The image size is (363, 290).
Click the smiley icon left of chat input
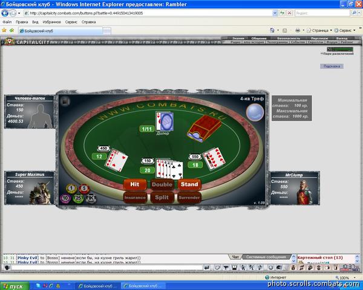[7, 268]
